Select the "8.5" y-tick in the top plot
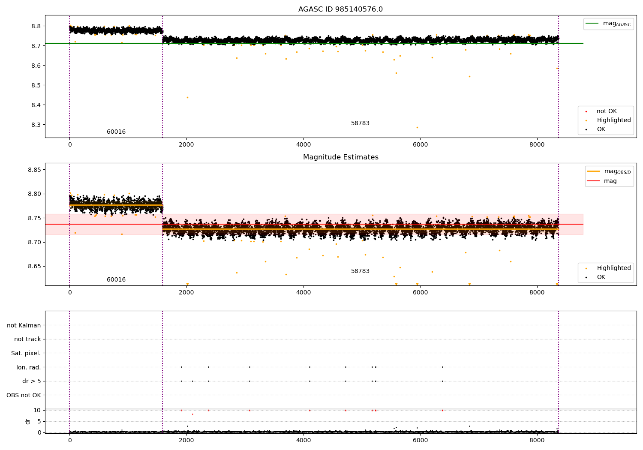 coord(36,85)
